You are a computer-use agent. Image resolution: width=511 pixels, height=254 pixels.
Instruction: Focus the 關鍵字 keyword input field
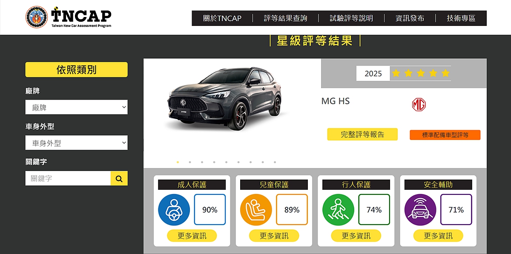[68, 178]
